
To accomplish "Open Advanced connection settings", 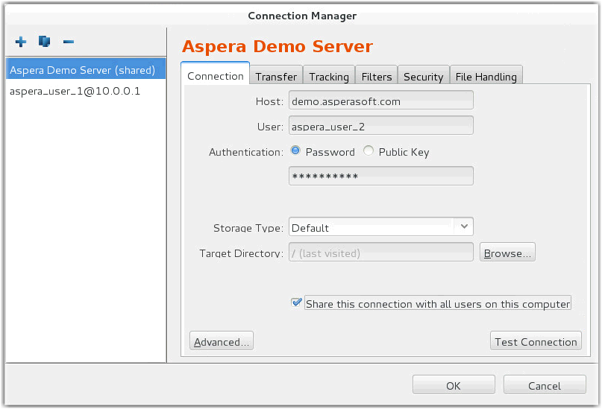I will click(x=222, y=340).
